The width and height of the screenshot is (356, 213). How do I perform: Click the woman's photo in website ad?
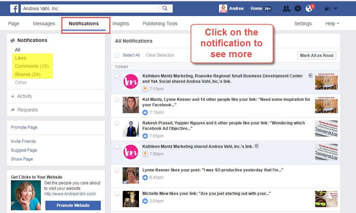pos(26,195)
